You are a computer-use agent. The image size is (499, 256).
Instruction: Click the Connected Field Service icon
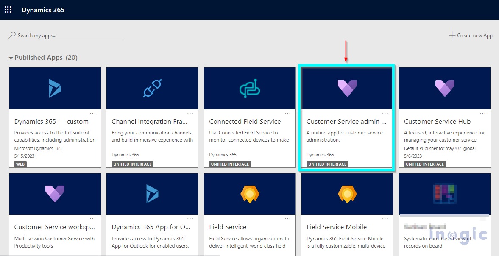coord(250,88)
